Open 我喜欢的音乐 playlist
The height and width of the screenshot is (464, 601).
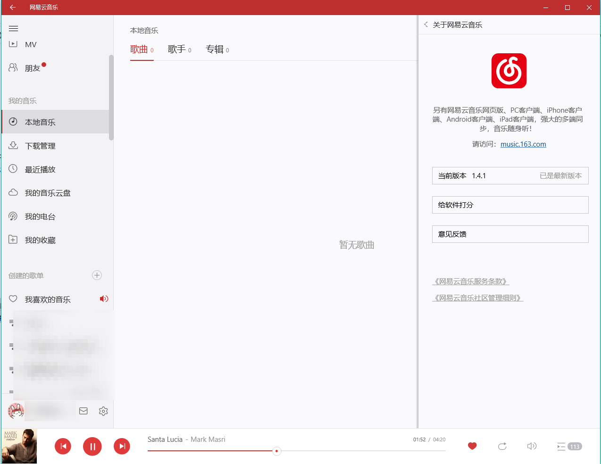[x=55, y=299]
